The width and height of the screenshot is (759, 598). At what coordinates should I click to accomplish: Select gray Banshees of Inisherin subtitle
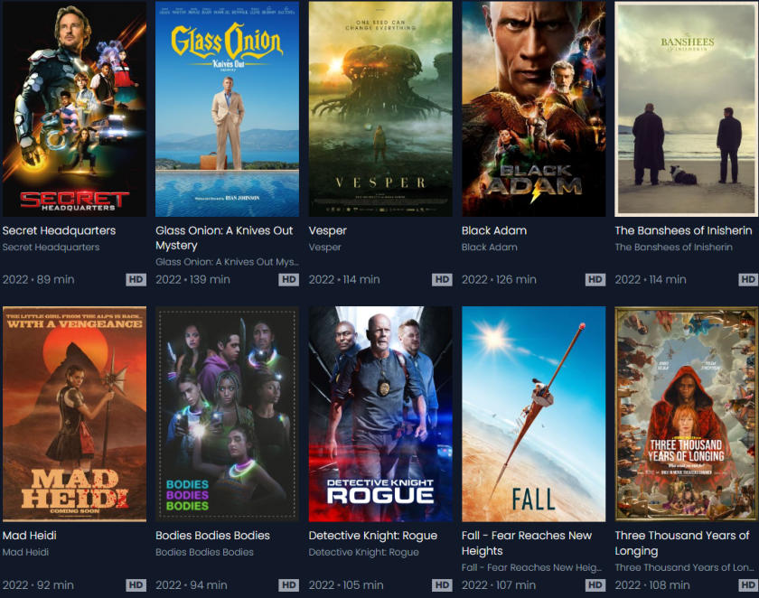673,248
